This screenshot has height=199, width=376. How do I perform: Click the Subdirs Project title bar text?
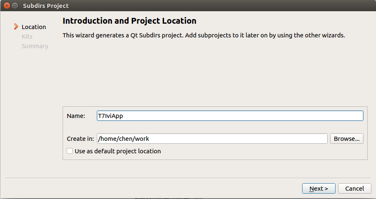point(46,6)
